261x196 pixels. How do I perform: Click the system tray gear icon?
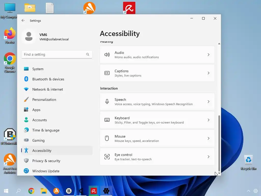[x=255, y=191]
